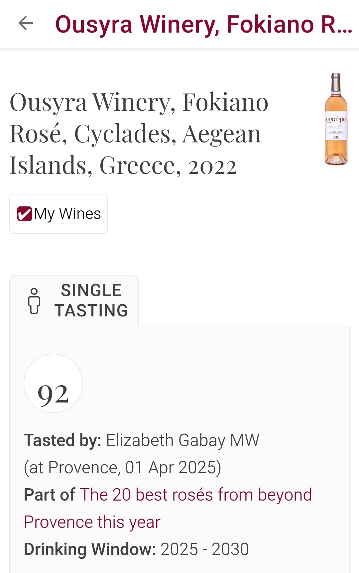The height and width of the screenshot is (573, 359).
Task: Tap the Drinking Window label
Action: coord(90,549)
